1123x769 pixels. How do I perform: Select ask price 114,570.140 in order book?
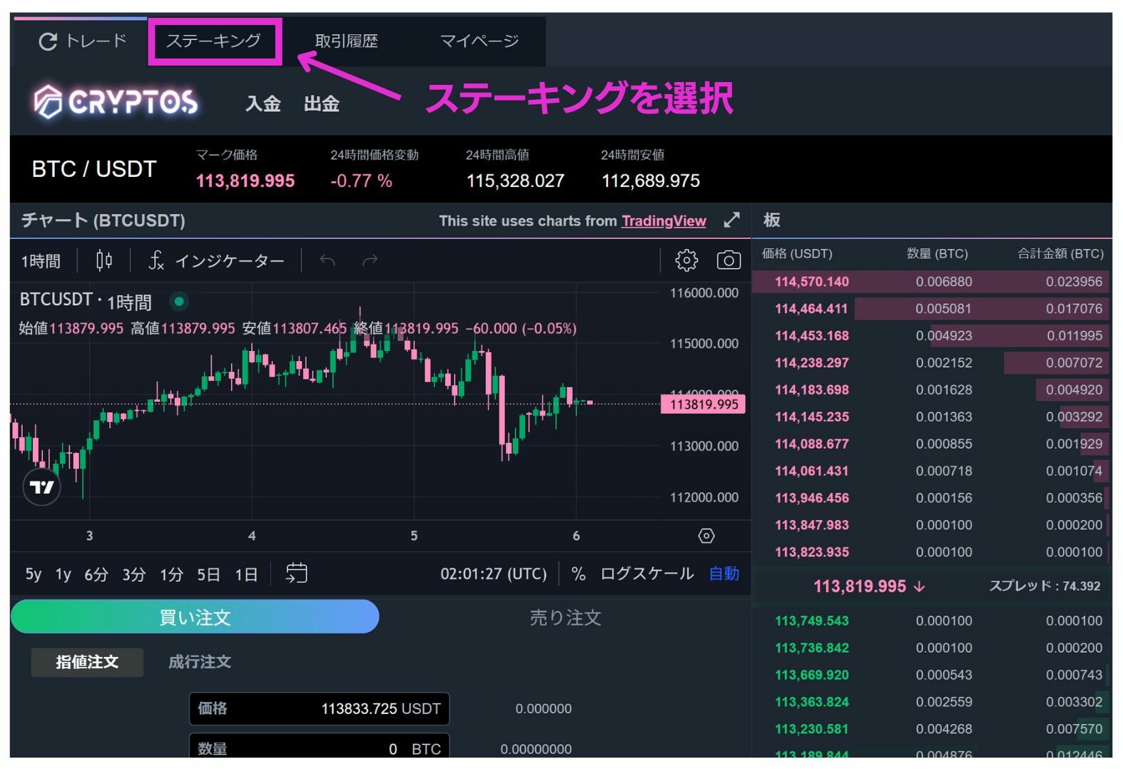pos(812,282)
